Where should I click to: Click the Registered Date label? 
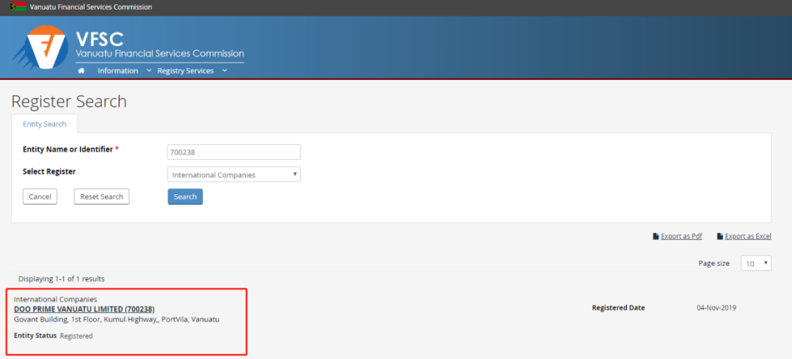tap(619, 308)
